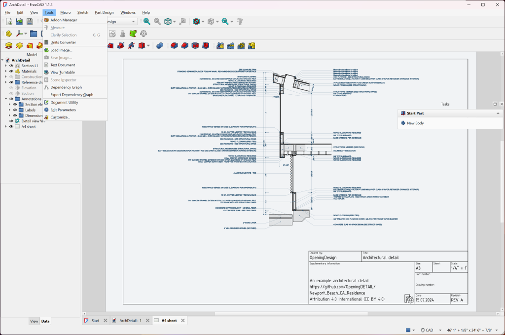
Task: Switch to the View property tab
Action: (x=34, y=321)
